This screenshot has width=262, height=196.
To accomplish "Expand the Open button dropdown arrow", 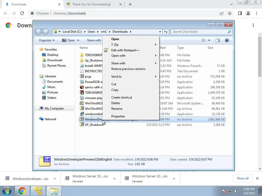I will (78, 40).
